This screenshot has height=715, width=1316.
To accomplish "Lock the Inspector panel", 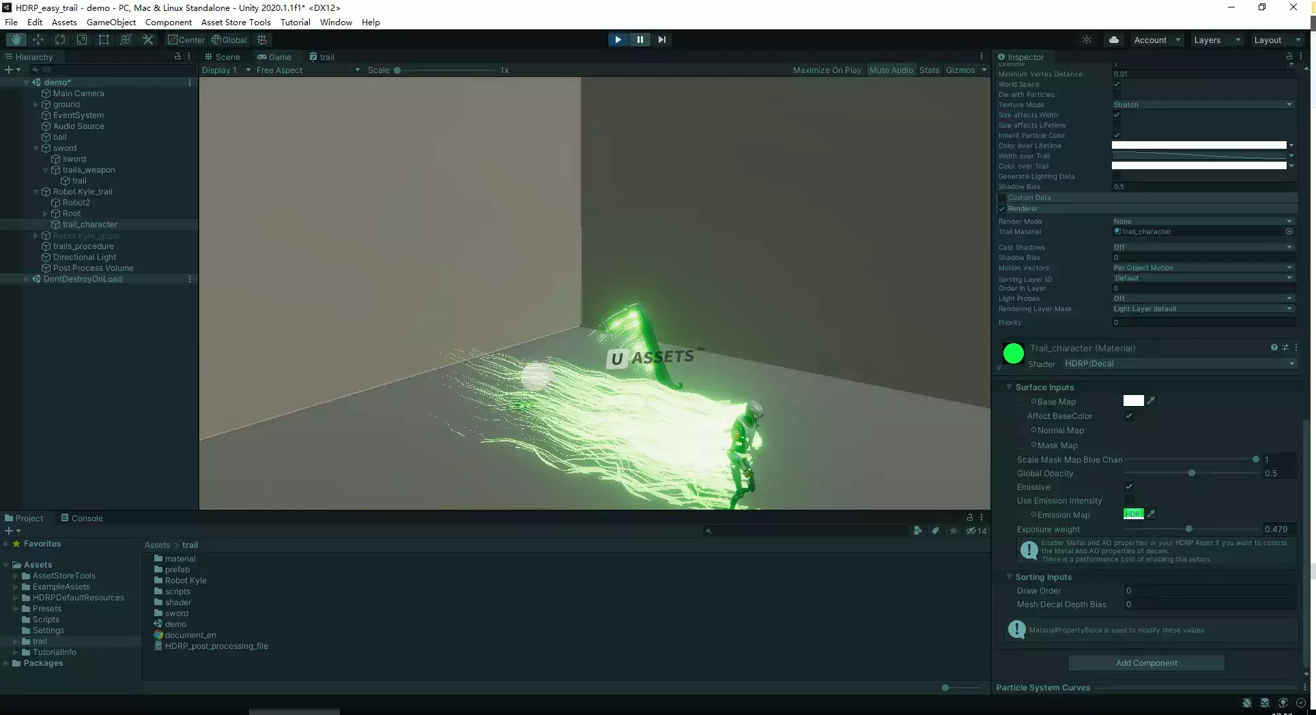I will pyautogui.click(x=1289, y=57).
